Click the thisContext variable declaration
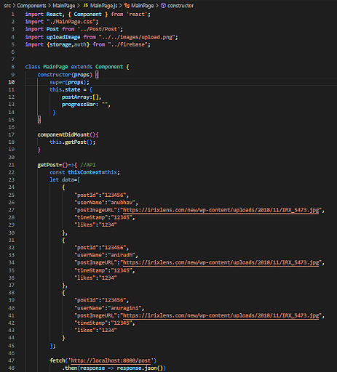 tap(84, 172)
